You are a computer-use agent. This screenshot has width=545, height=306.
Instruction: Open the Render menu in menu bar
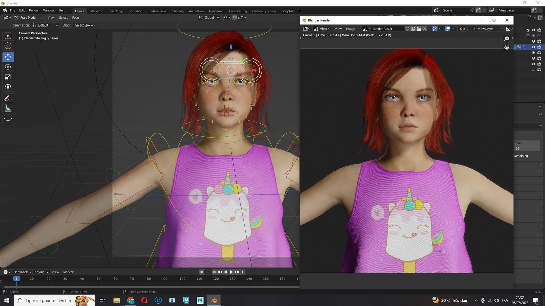pyautogui.click(x=34, y=10)
